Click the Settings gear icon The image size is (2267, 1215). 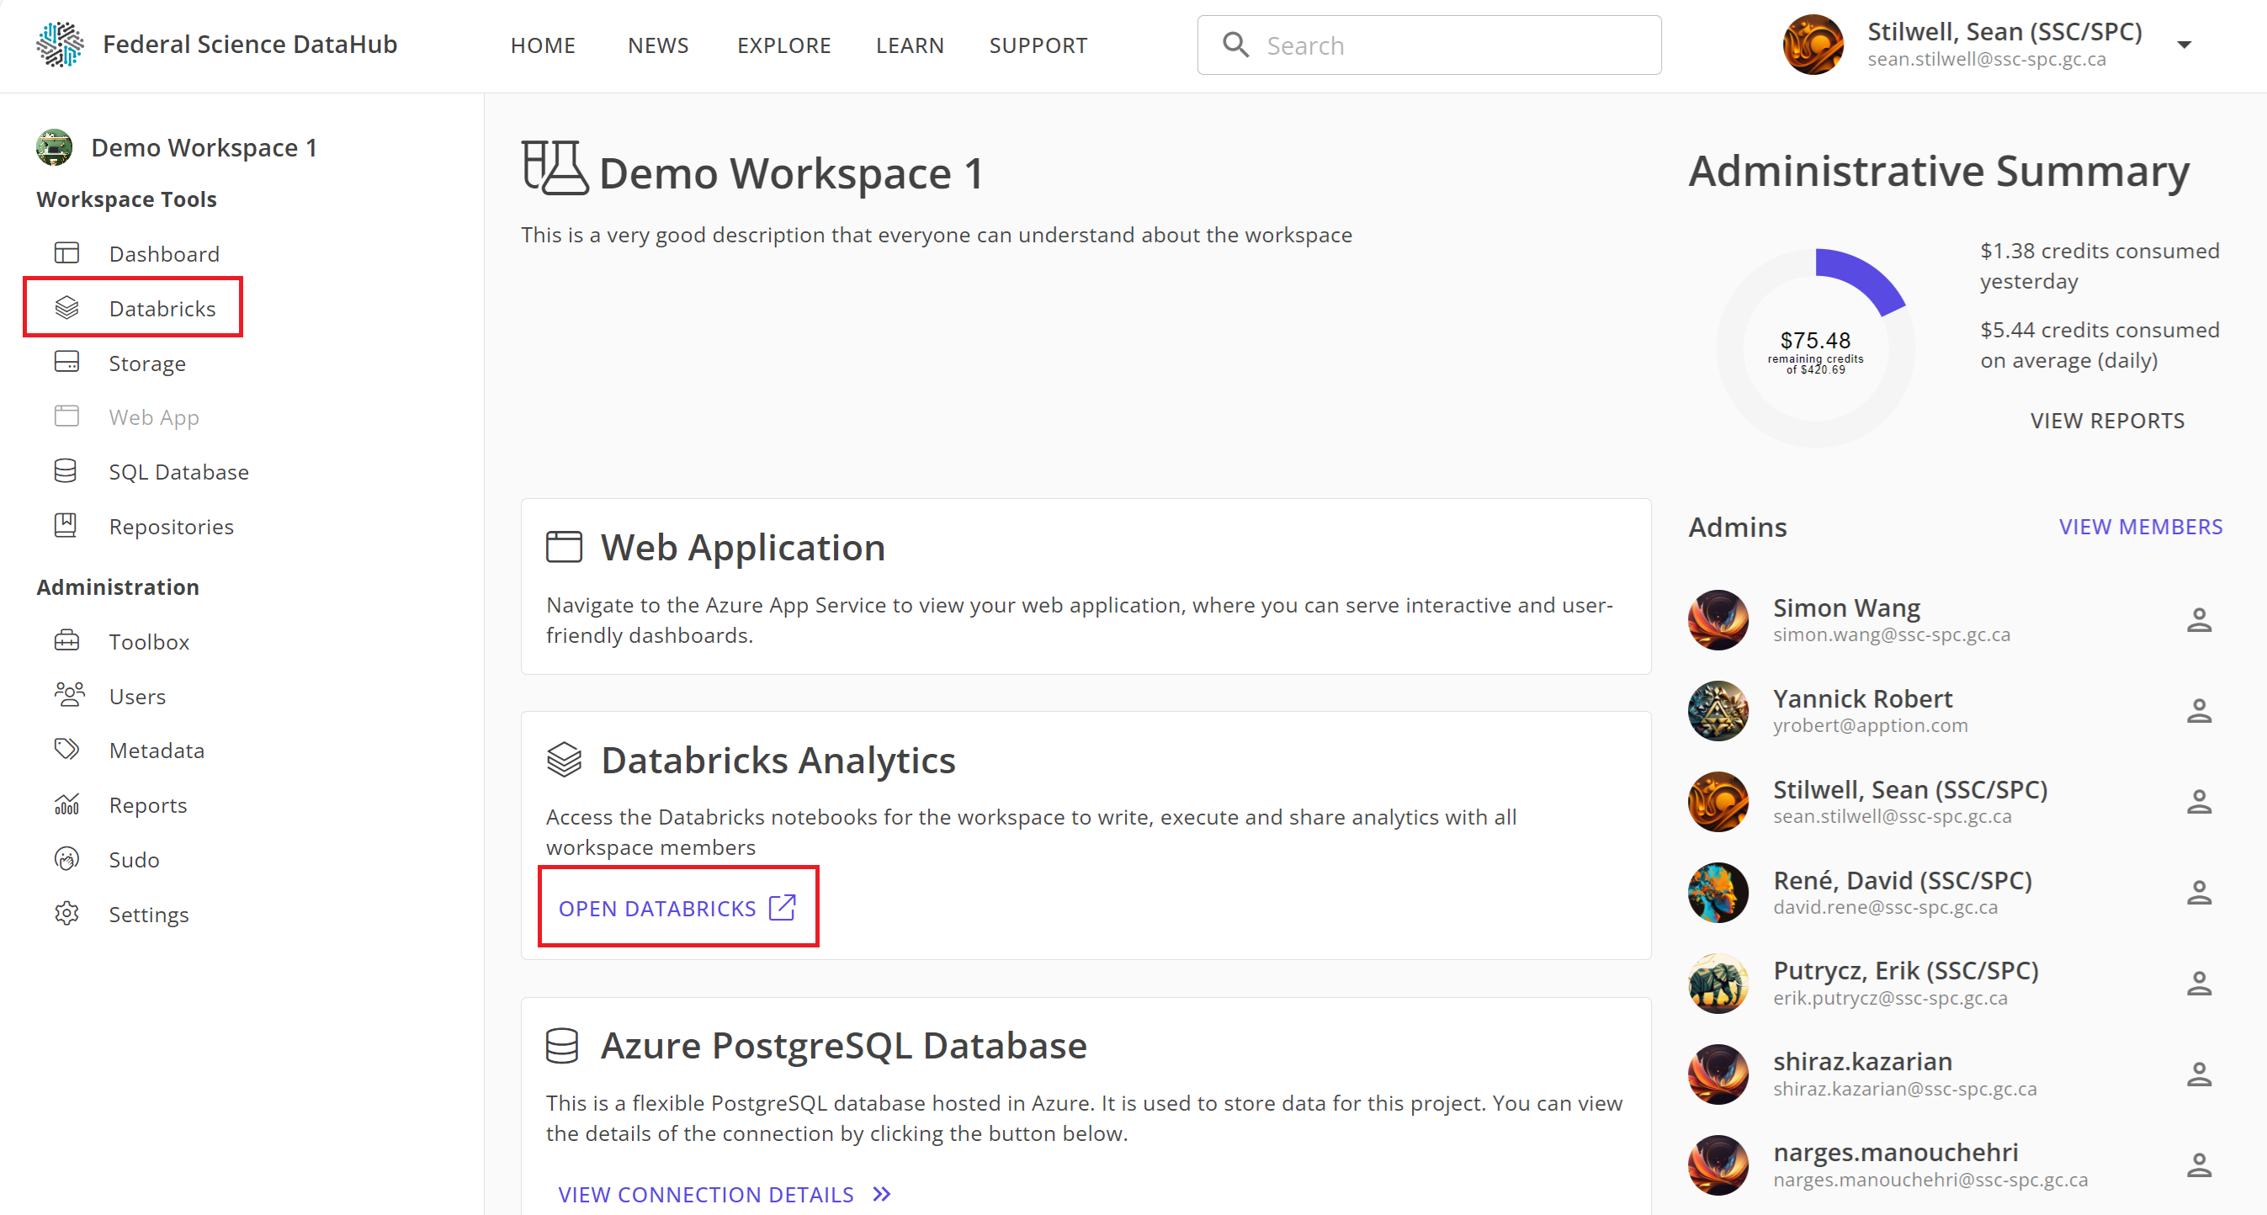click(66, 913)
